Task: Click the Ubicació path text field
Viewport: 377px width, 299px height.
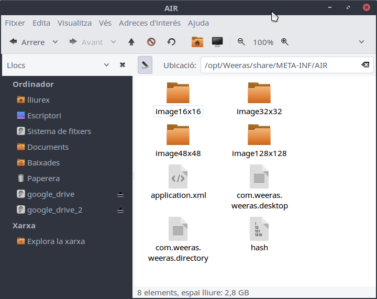Action: coord(278,65)
